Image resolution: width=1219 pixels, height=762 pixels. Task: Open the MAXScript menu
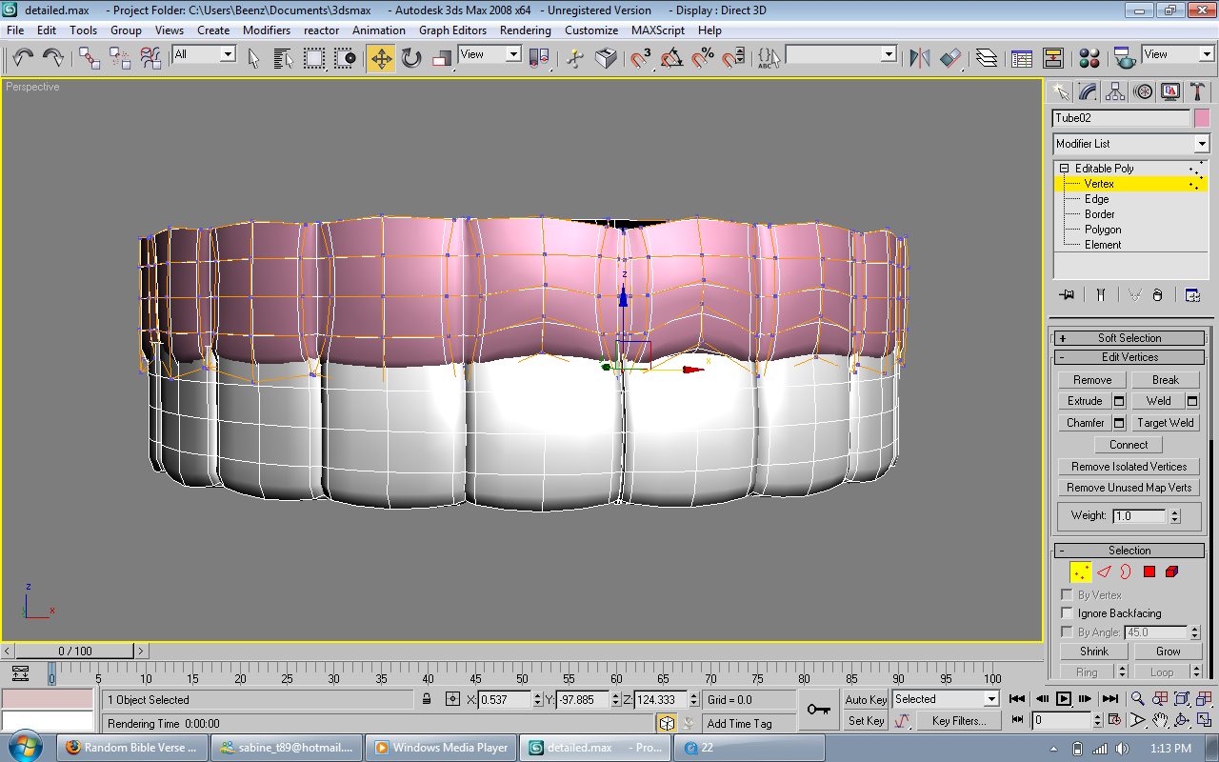(659, 30)
